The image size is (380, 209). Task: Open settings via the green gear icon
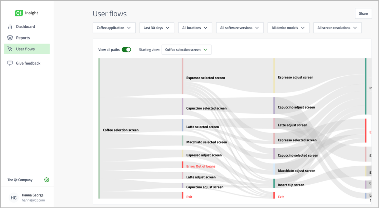point(47,180)
